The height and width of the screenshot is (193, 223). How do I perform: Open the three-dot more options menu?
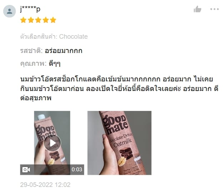point(214,9)
